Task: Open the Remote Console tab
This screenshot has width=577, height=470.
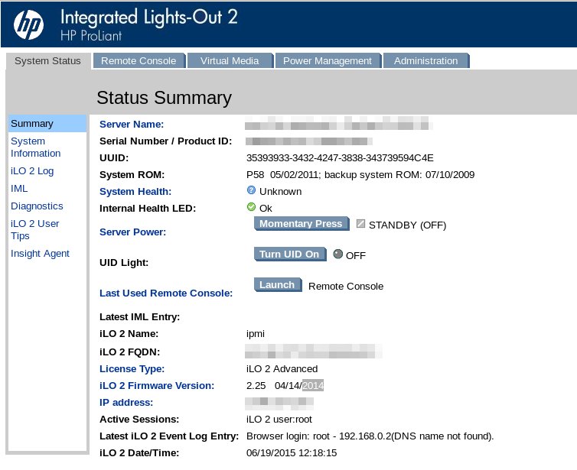Action: [x=139, y=61]
